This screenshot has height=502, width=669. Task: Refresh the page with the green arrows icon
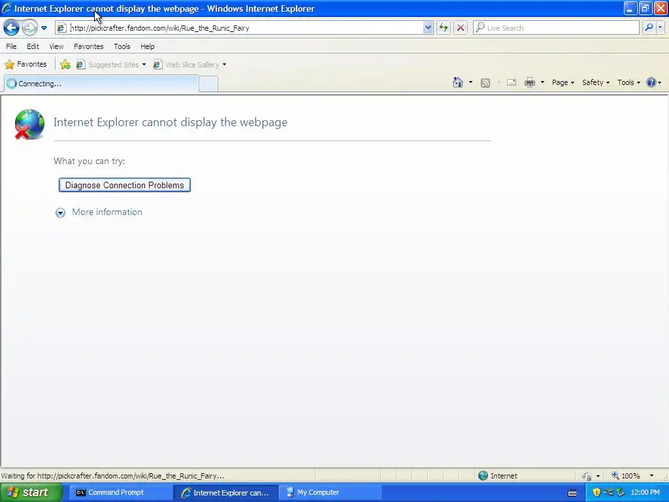point(444,27)
